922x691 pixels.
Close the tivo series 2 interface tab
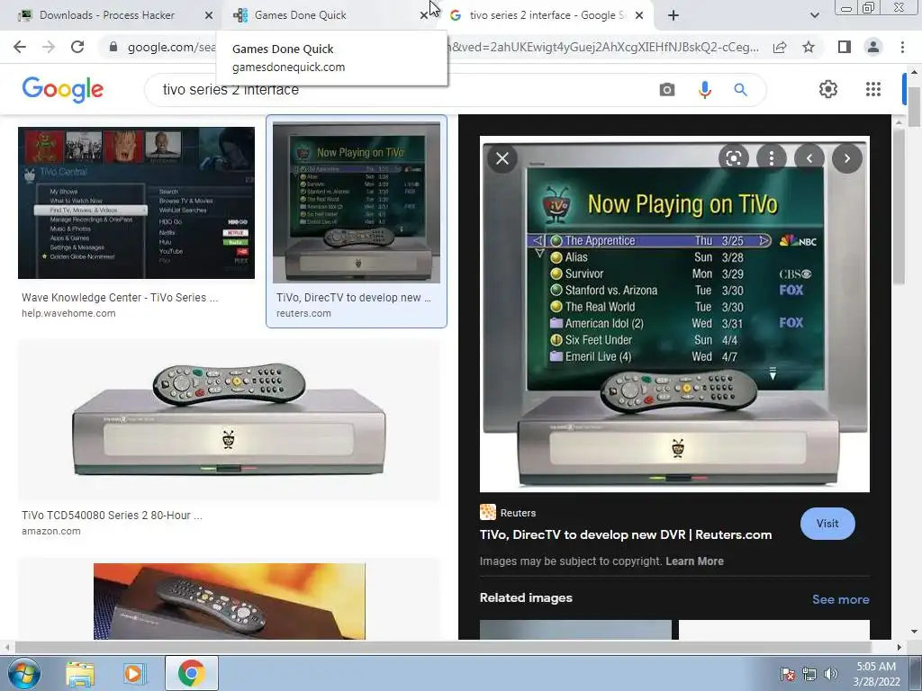point(639,15)
